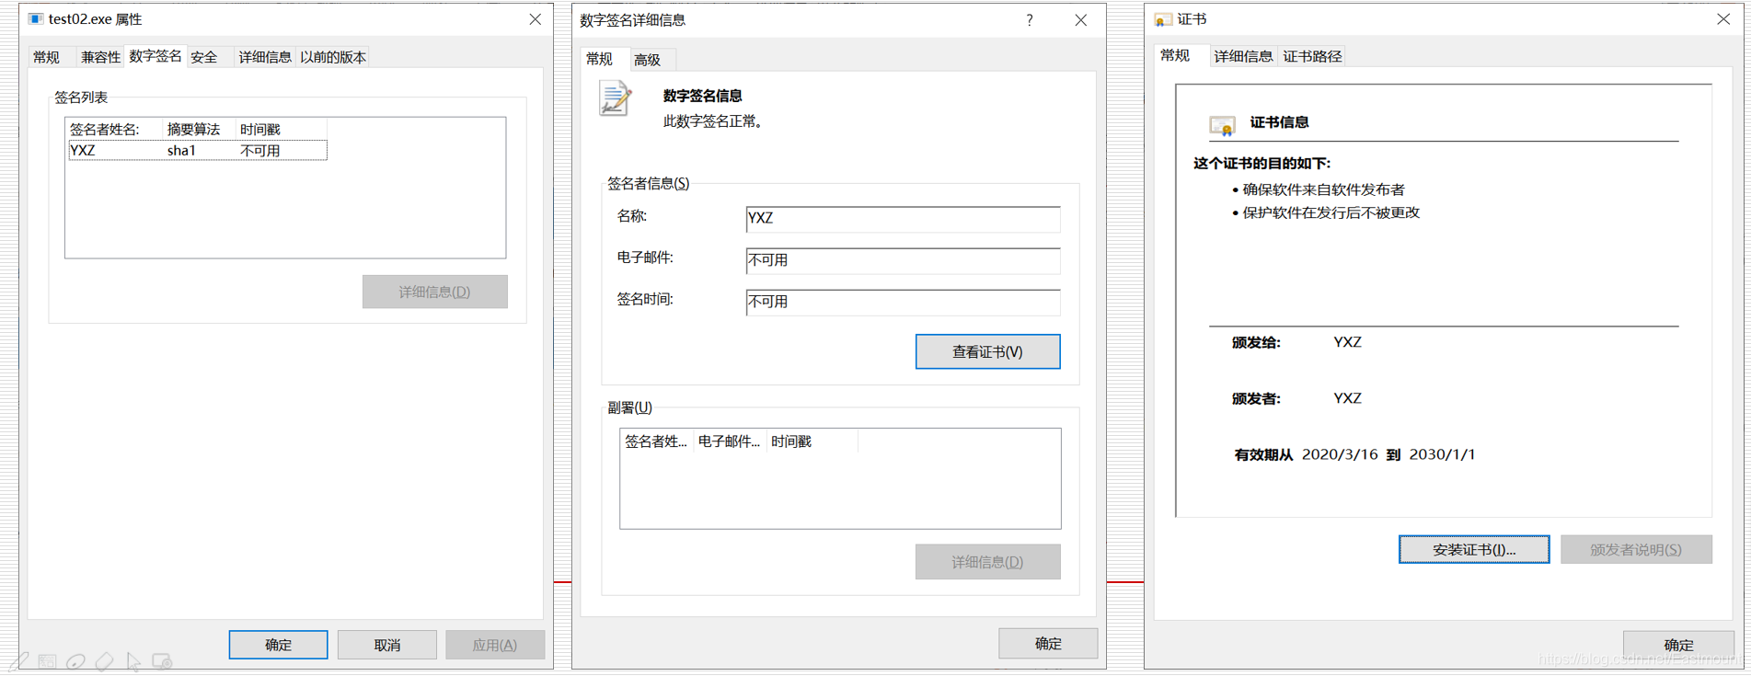Click 确定 in test02.exe 属性 window

278,645
